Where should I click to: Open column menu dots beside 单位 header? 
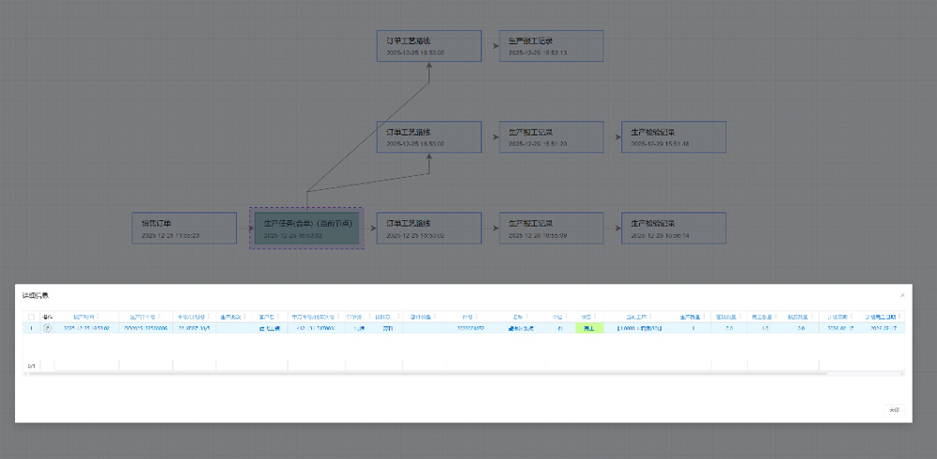565,317
